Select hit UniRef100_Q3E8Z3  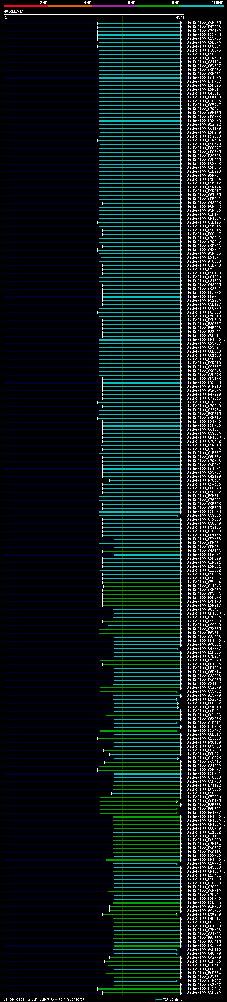[x=204, y=512]
